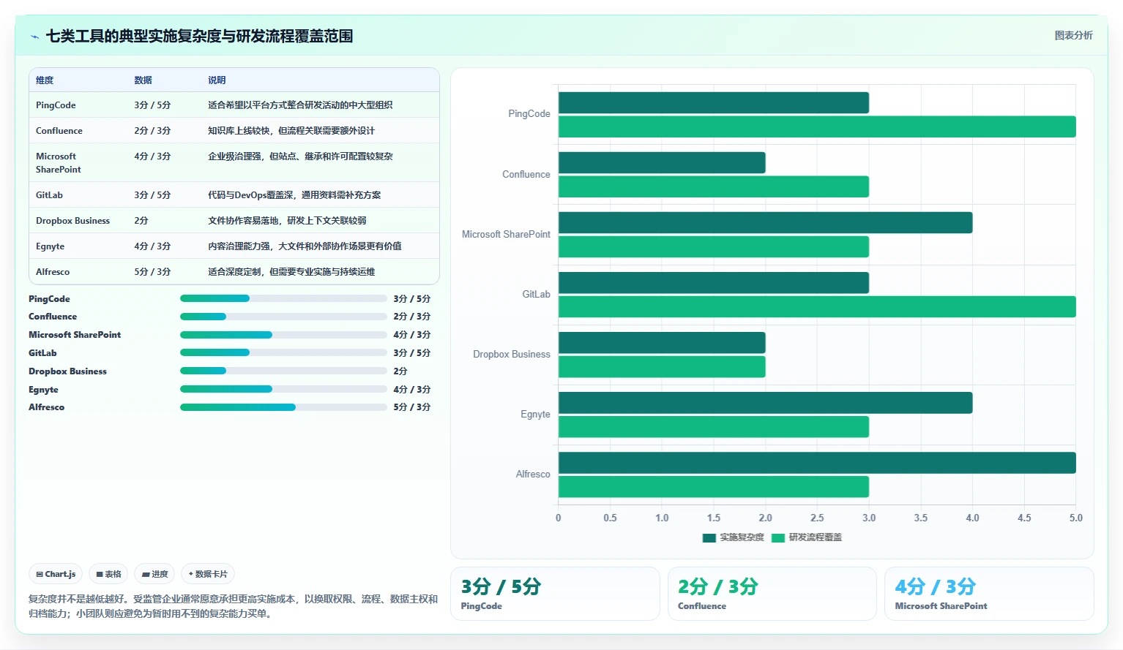1123x650 pixels.
Task: Click the Alfresco chart axis label
Action: 533,475
